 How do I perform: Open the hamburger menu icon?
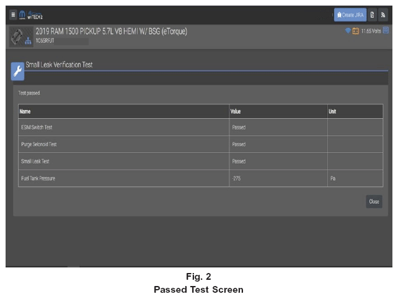[x=13, y=15]
